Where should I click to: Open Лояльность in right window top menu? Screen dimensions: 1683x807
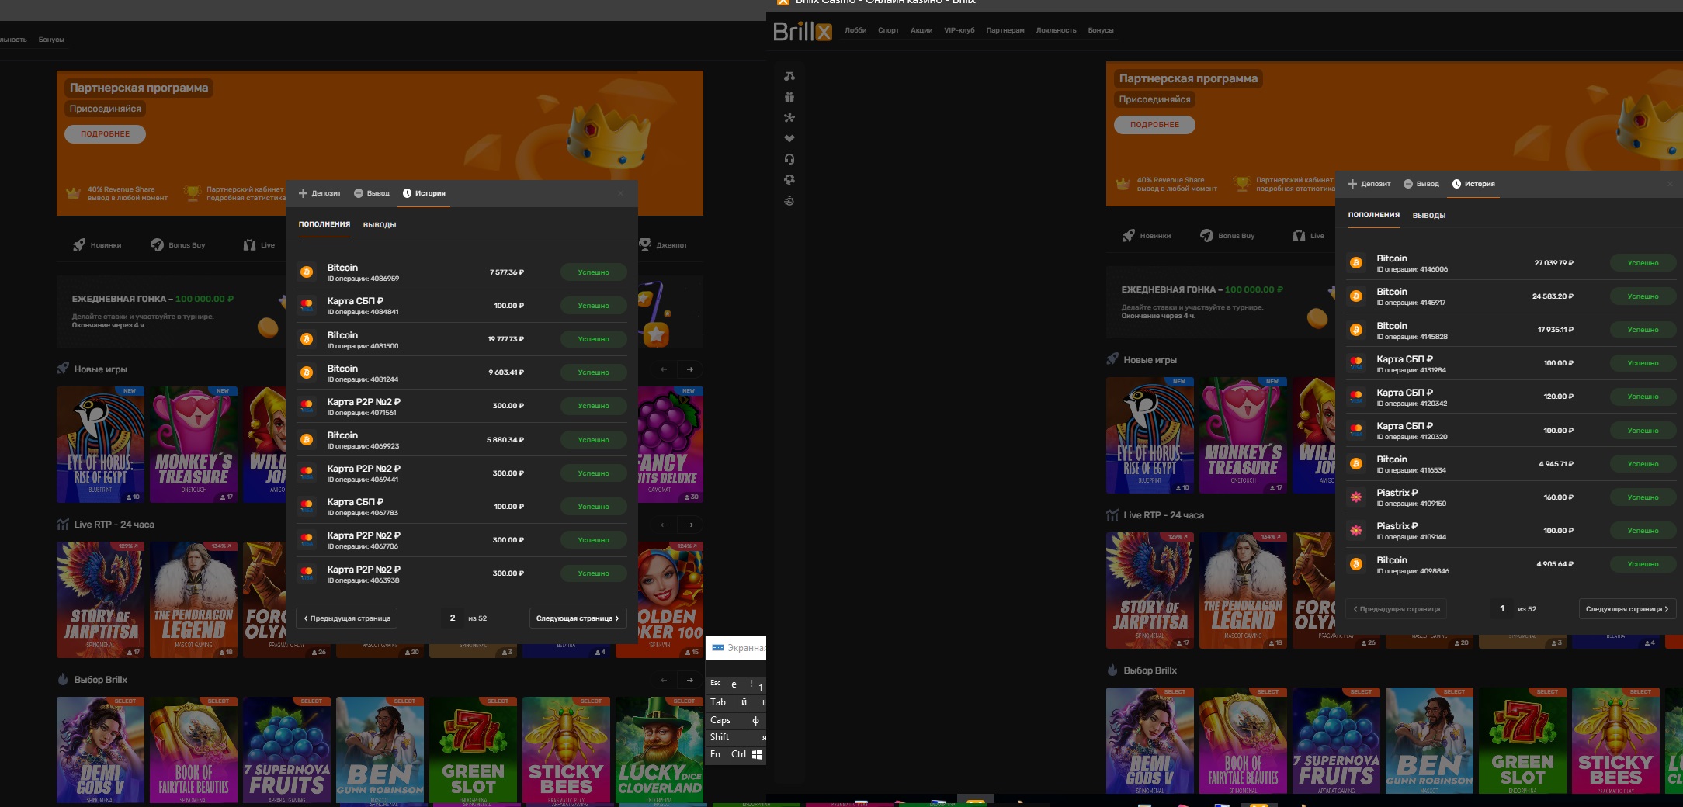[x=1056, y=30]
